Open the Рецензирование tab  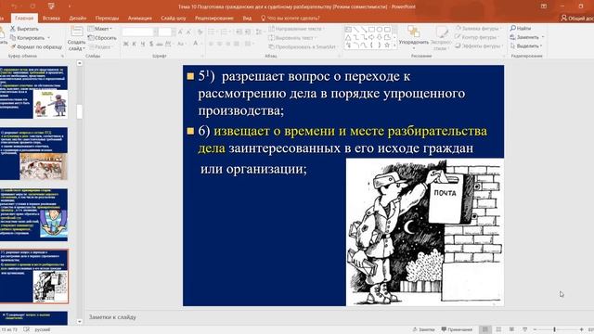point(214,18)
